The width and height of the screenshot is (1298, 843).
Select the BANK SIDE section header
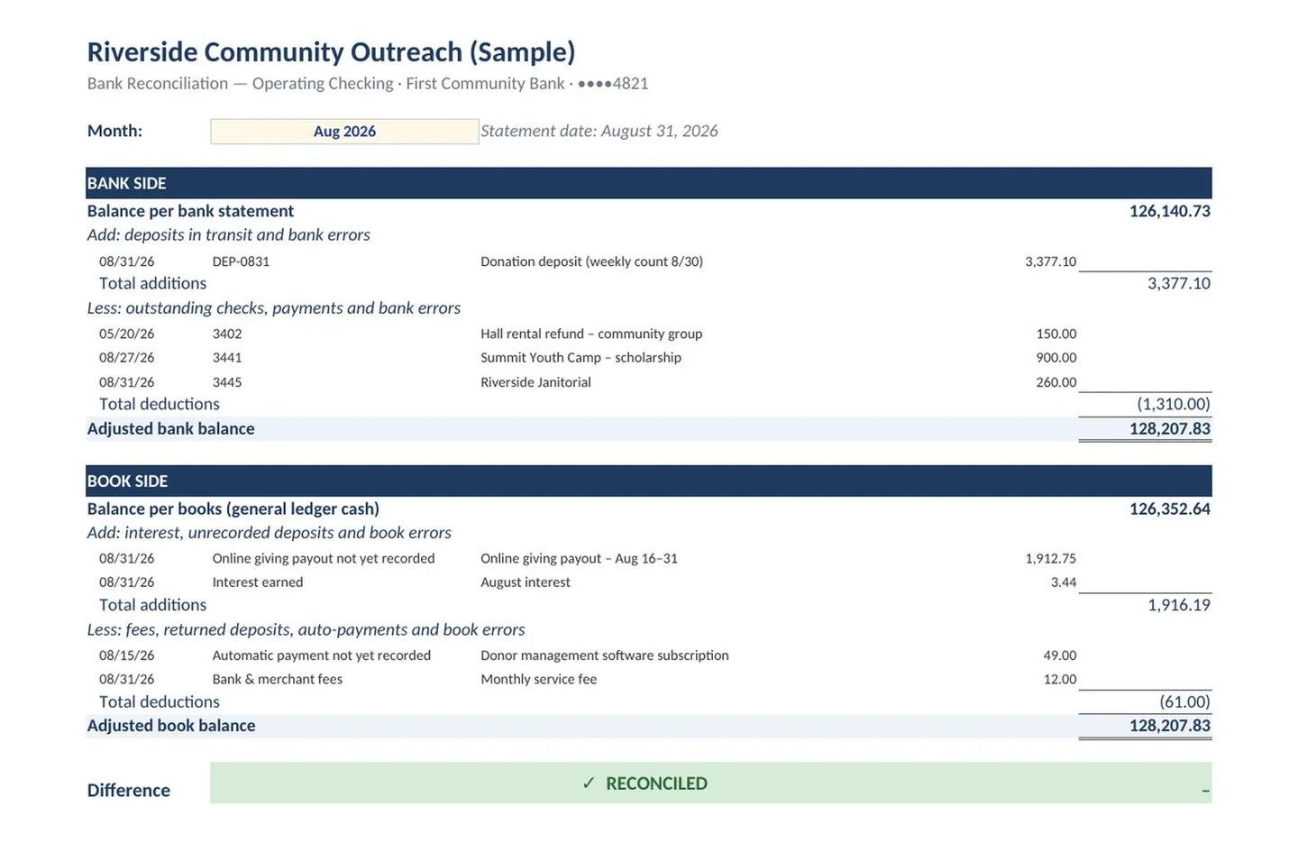click(x=648, y=183)
